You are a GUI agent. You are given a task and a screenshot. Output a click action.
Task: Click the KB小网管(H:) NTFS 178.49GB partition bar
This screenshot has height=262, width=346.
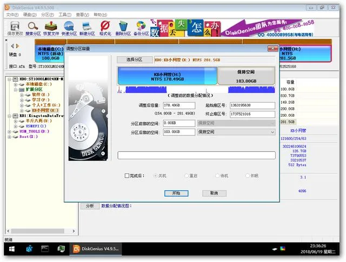[x=167, y=76]
